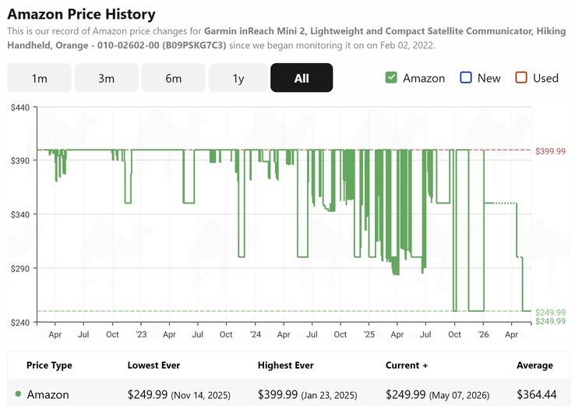The height and width of the screenshot is (406, 575).
Task: Click the Amazon row label in table
Action: click(48, 394)
